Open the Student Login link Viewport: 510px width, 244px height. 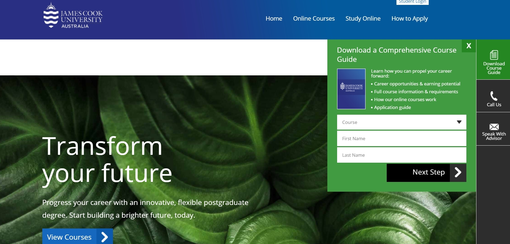click(x=412, y=2)
